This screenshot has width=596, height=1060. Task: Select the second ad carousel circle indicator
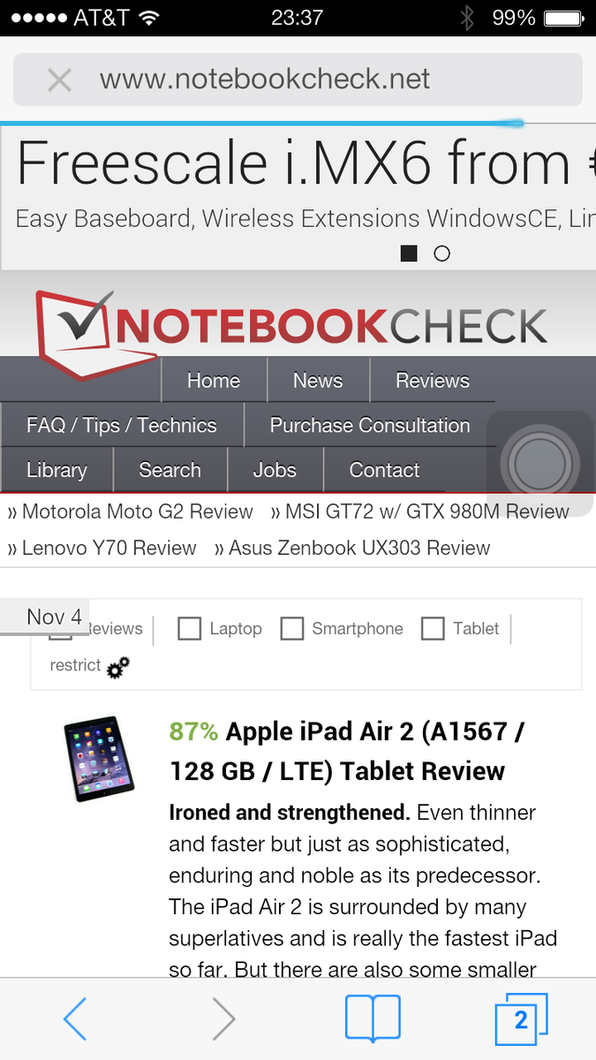442,254
